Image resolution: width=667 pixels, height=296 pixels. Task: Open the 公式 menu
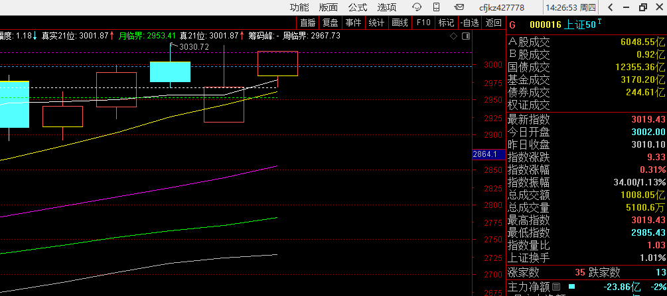pos(357,7)
